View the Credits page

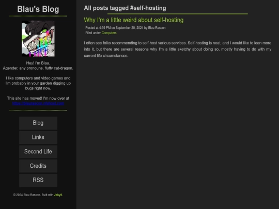point(38,166)
